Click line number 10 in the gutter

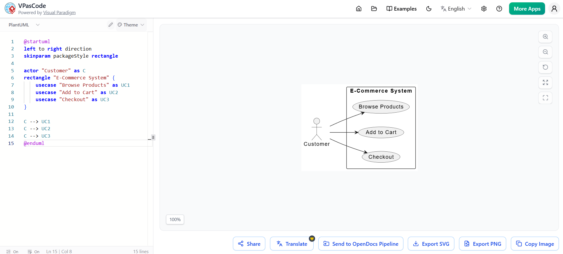pyautogui.click(x=11, y=107)
